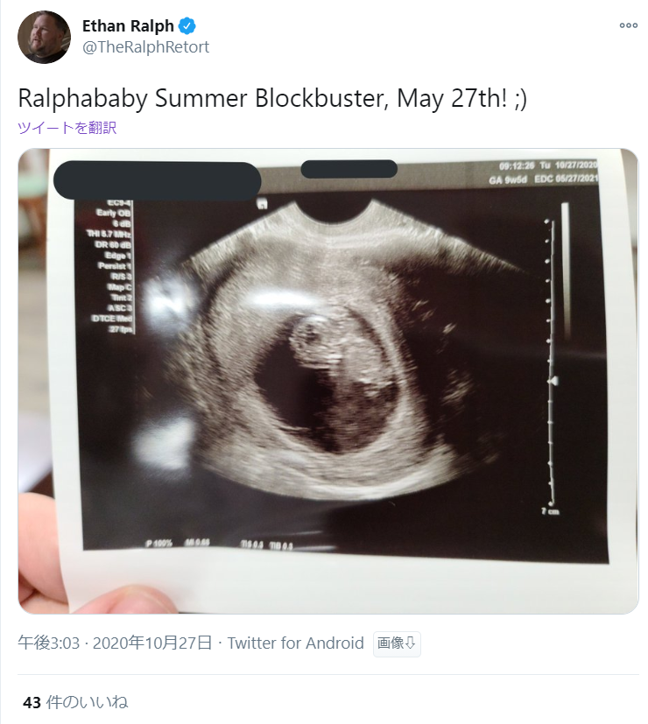Open the ultrasound photo attachment
Image resolution: width=648 pixels, height=724 pixels.
tap(328, 381)
